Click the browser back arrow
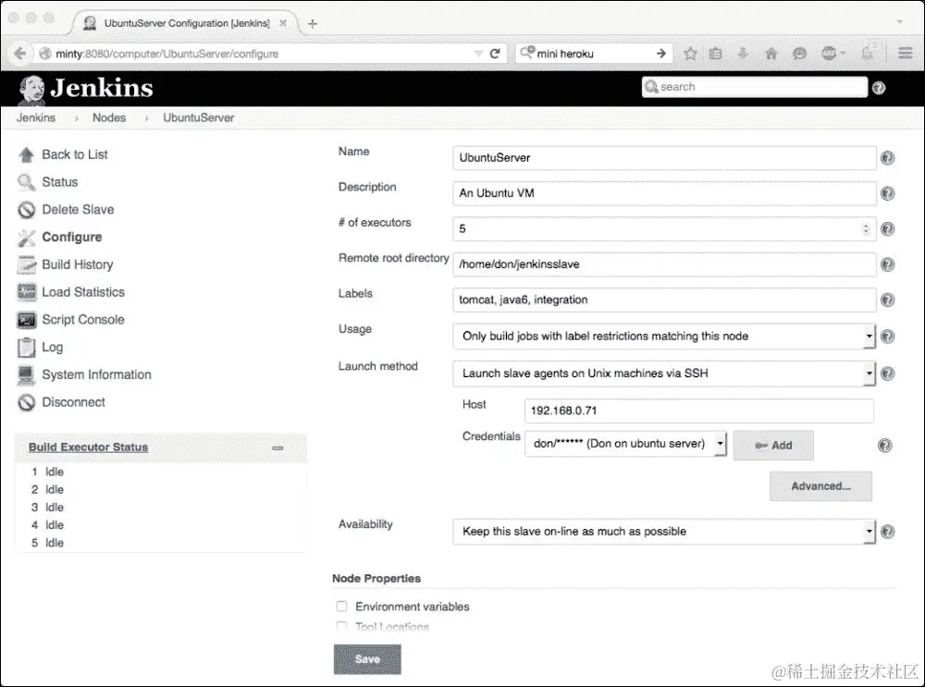Screen dimensions: 925x687 coord(19,54)
